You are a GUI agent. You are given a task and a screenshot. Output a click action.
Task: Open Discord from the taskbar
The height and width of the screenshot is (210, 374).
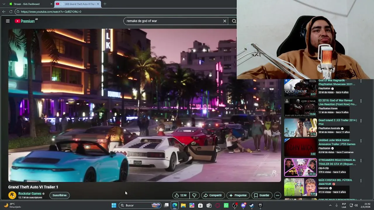[x=243, y=205]
